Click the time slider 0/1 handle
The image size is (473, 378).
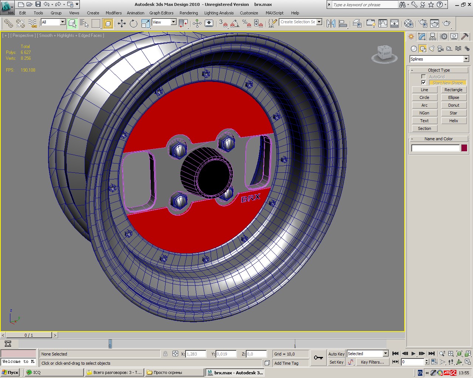[29, 335]
